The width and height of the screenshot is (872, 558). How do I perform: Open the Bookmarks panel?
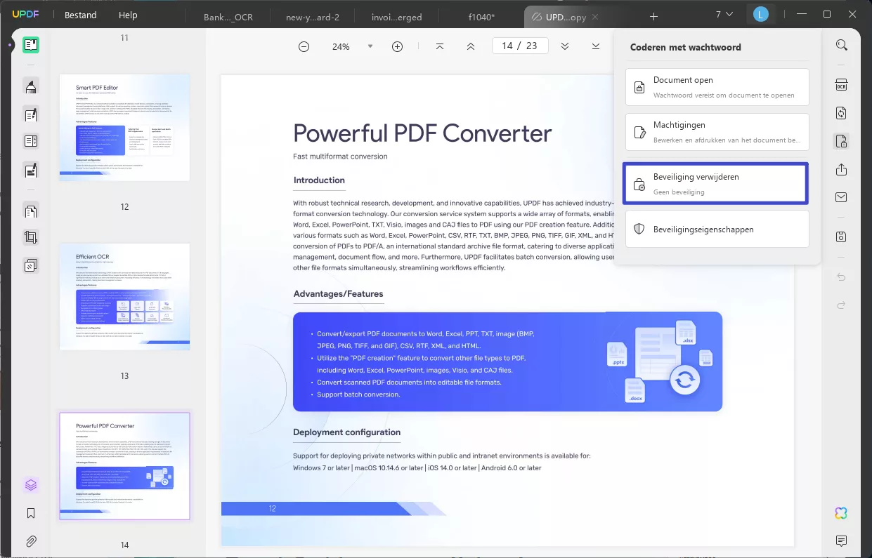(x=31, y=513)
